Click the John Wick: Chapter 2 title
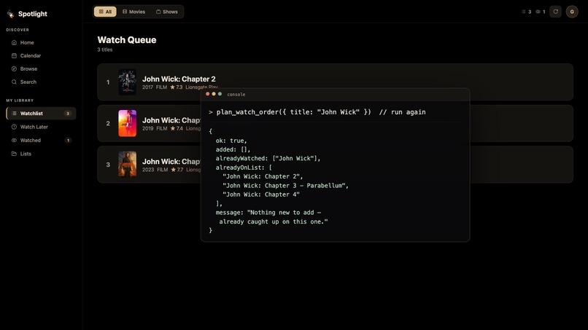This screenshot has width=588, height=330. (179, 79)
